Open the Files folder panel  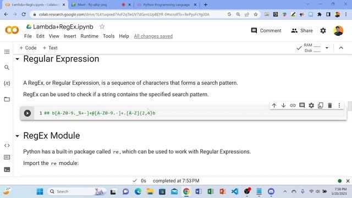click(7, 99)
